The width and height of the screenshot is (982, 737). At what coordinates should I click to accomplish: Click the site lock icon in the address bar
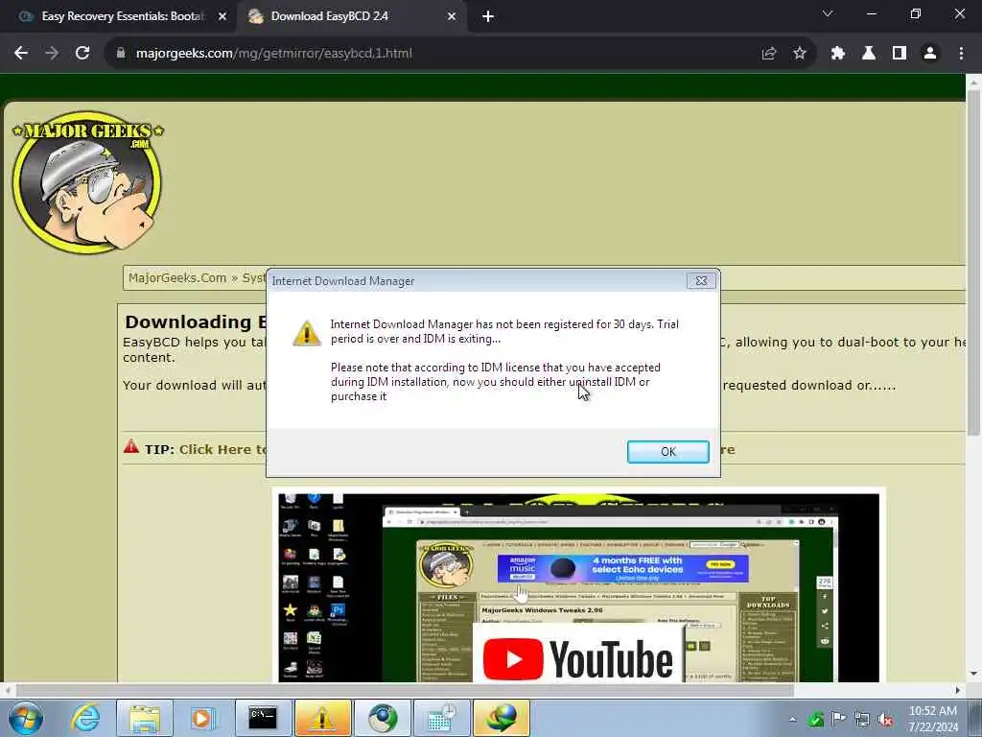coord(121,54)
